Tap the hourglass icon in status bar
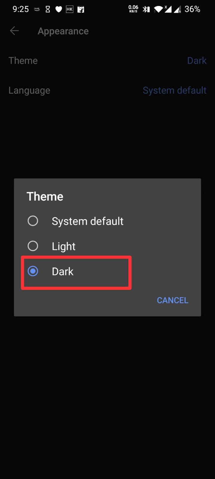Screen dimensions: 215x479 (48, 9)
